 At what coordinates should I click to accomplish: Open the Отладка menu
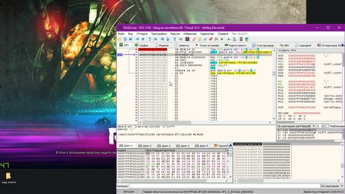142,34
